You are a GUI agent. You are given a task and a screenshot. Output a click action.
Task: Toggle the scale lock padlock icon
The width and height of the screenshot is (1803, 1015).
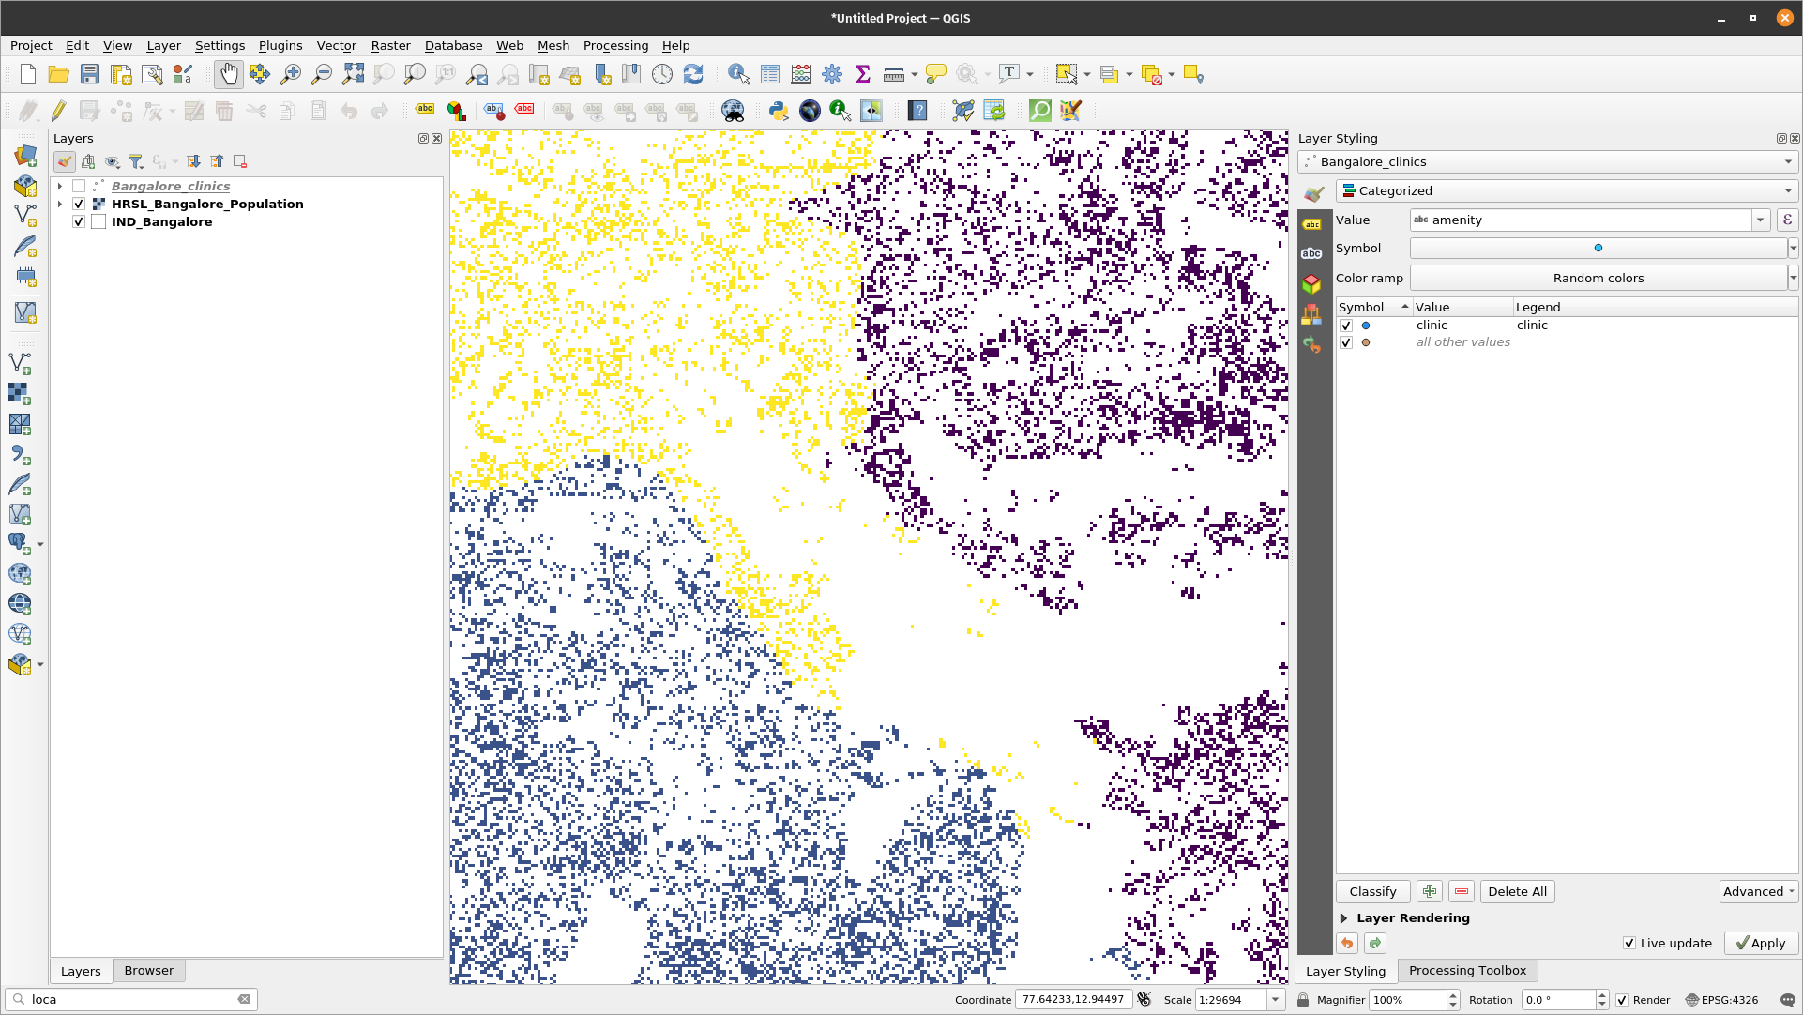tap(1303, 1000)
